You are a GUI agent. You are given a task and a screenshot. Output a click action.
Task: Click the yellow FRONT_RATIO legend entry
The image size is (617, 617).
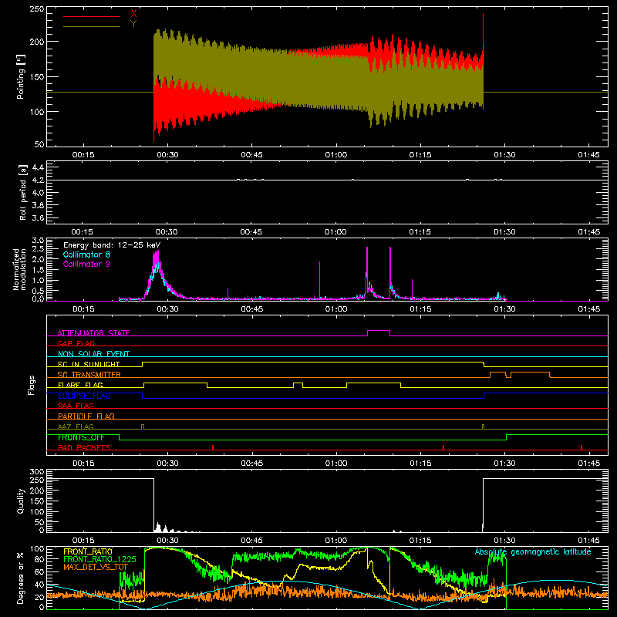coord(88,551)
